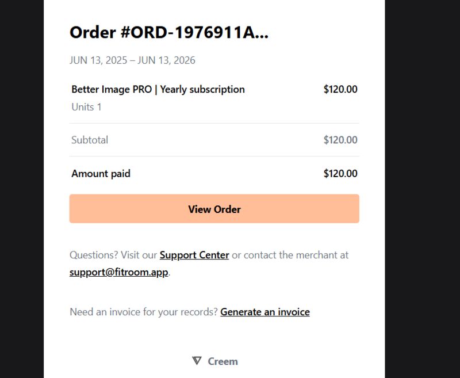The width and height of the screenshot is (460, 378).
Task: Open the Support Center link
Action: (194, 255)
